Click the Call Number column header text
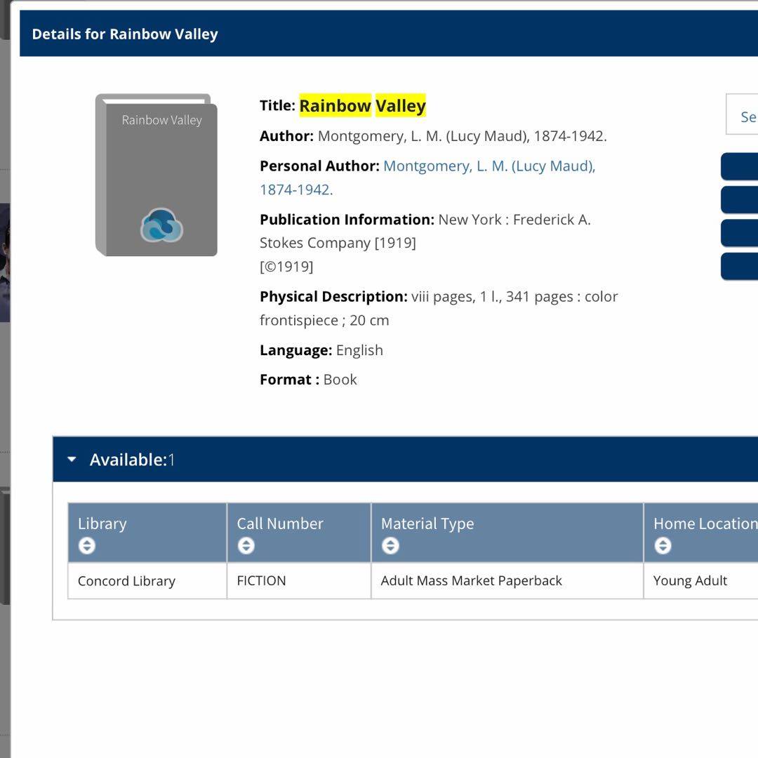The width and height of the screenshot is (758, 758). tap(280, 524)
